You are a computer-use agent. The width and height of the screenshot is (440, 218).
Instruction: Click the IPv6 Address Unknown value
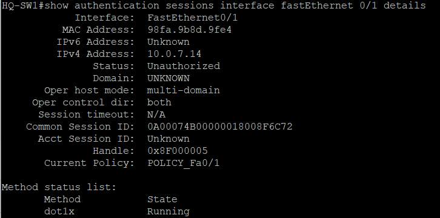(x=168, y=42)
